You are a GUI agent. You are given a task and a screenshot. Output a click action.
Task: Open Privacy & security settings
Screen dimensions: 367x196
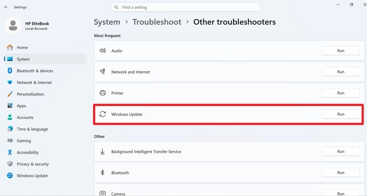tap(45, 164)
